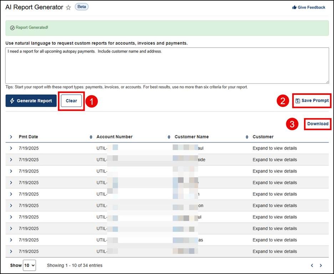Expand the row with name ending "as"
Viewport: 334px width, 274px height.
(11, 240)
